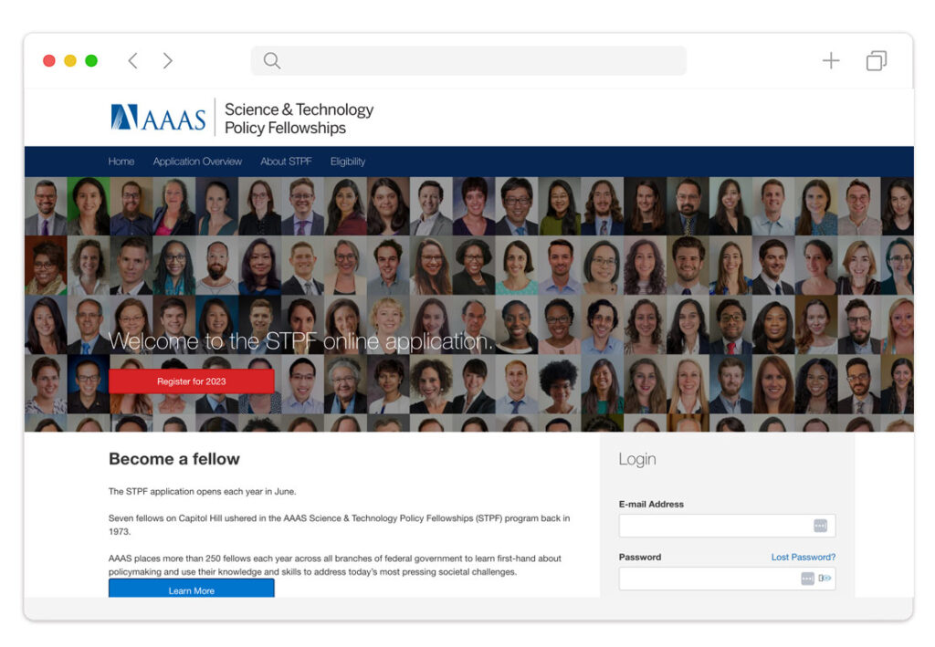
Task: Click the autofill icon in E-mail Address field
Action: click(821, 526)
